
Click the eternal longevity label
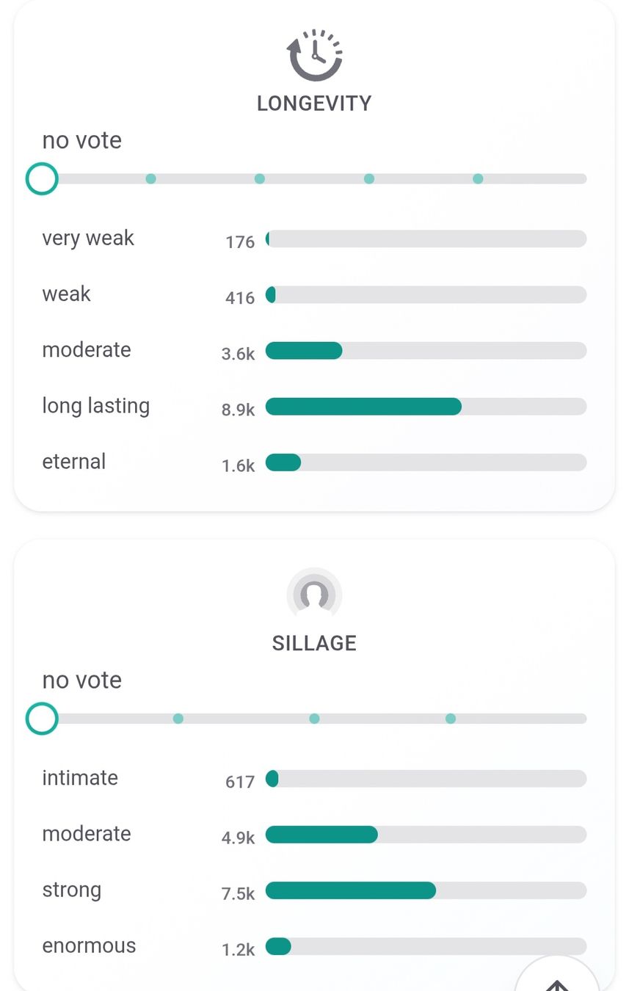coord(74,462)
